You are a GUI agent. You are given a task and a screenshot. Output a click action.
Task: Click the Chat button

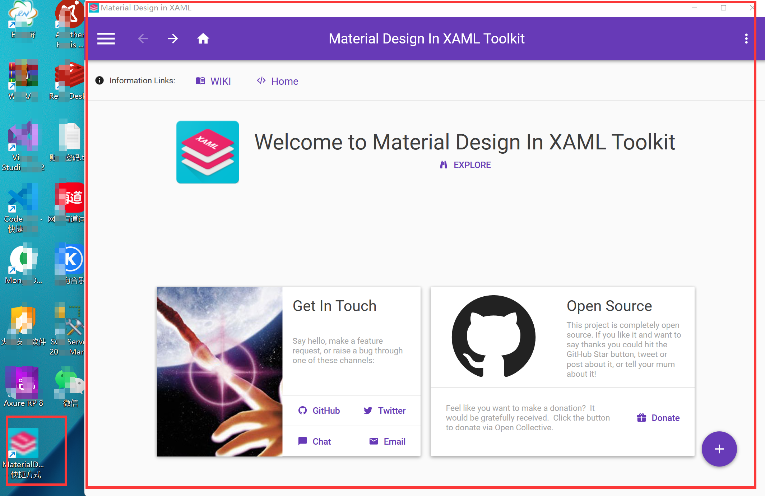315,441
